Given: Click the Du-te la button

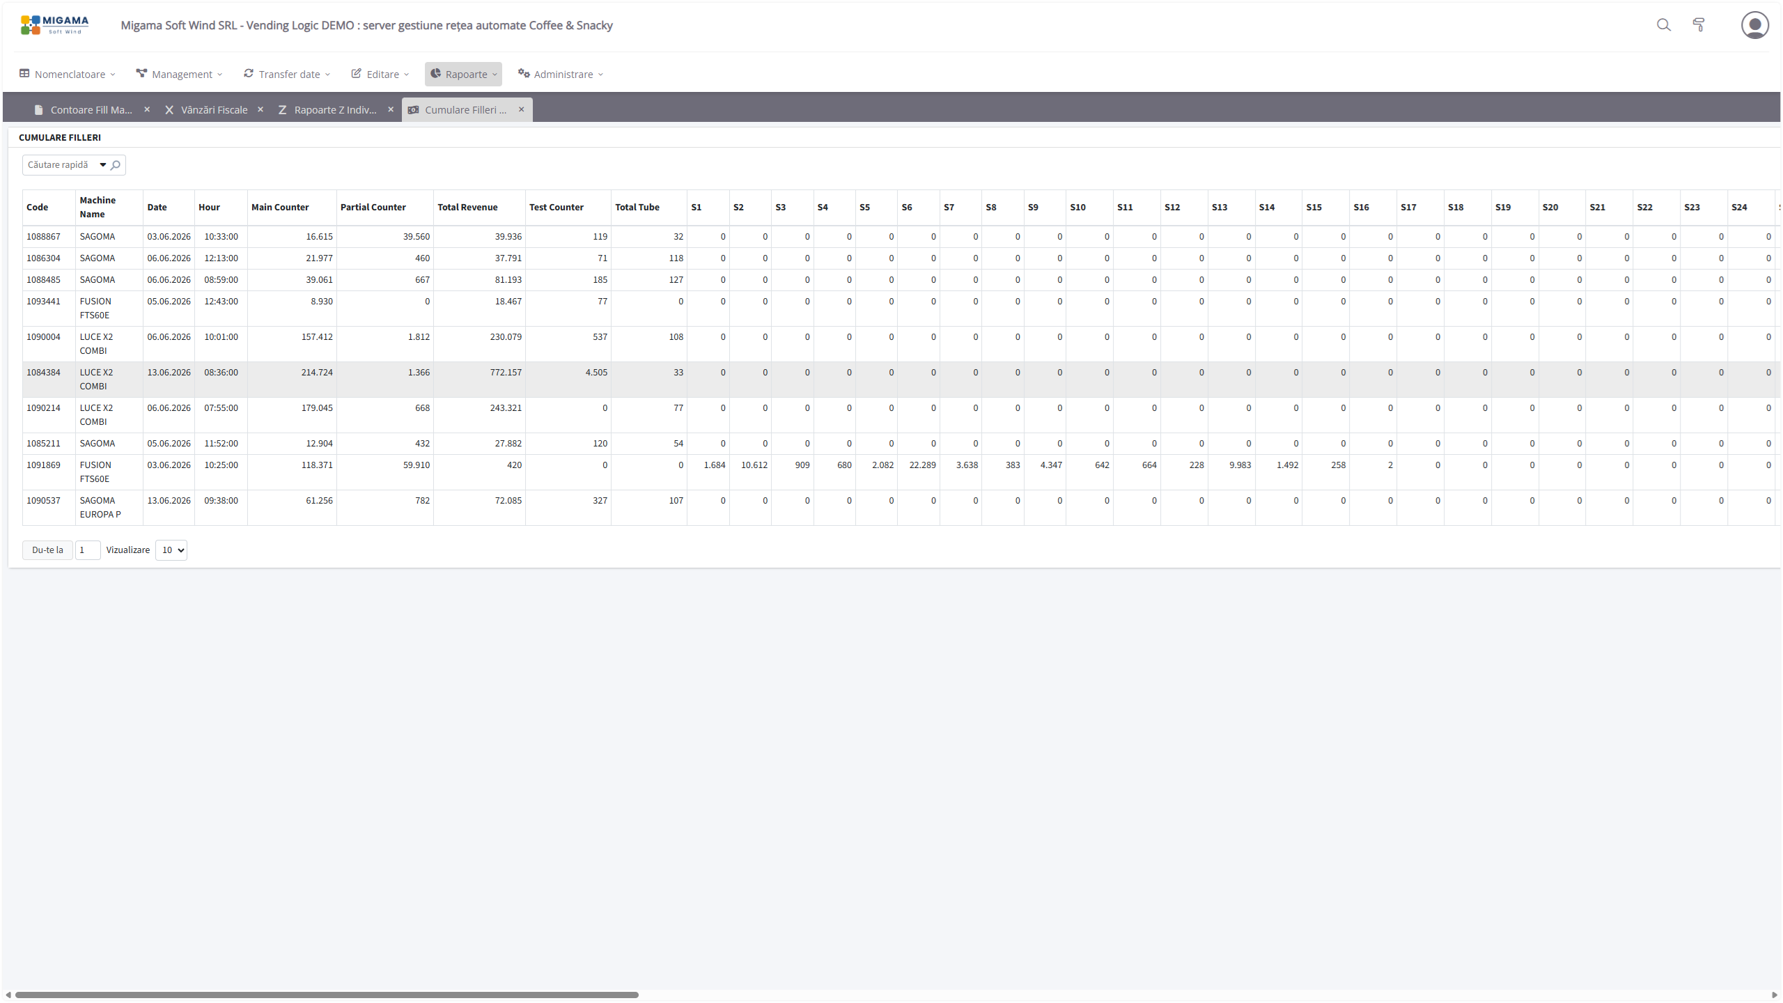Looking at the screenshot, I should click(47, 550).
